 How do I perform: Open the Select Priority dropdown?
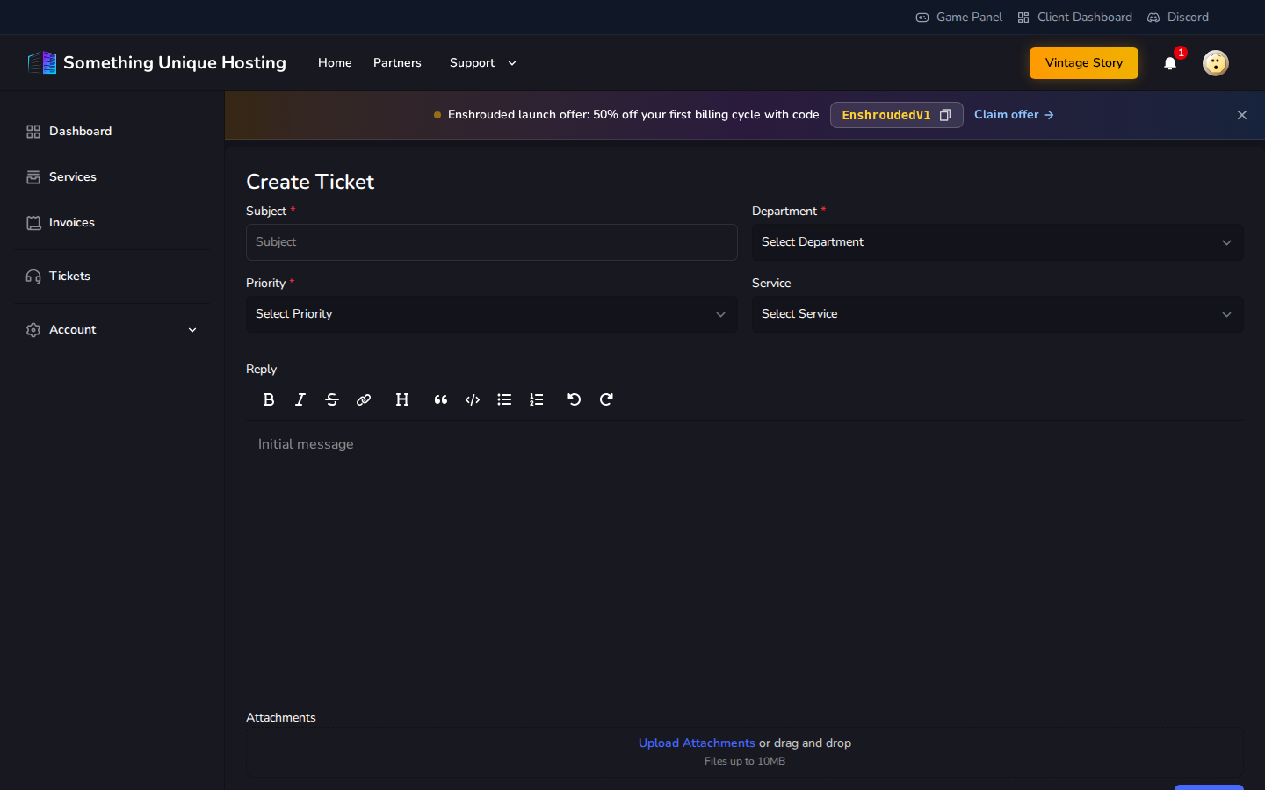(x=492, y=314)
